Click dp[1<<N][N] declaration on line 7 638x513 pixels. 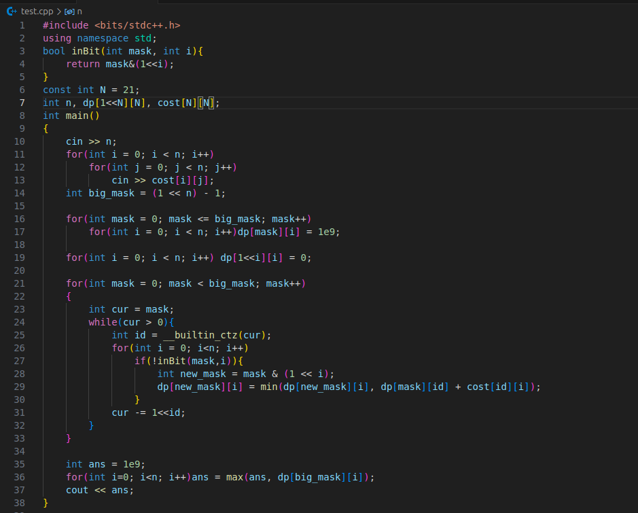[x=114, y=103]
